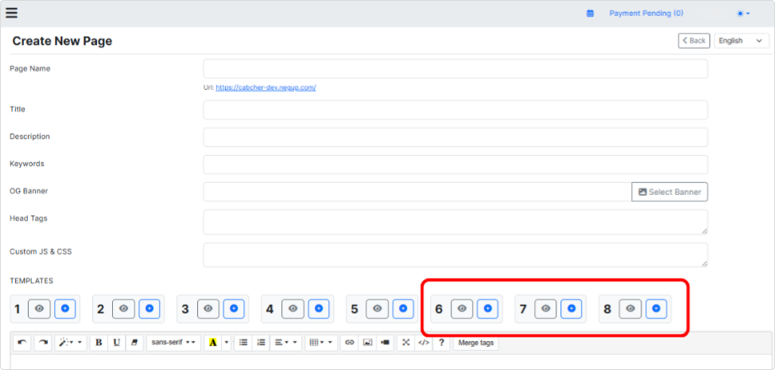Add template 5 with plus icon
775x370 pixels.
[x=403, y=309]
